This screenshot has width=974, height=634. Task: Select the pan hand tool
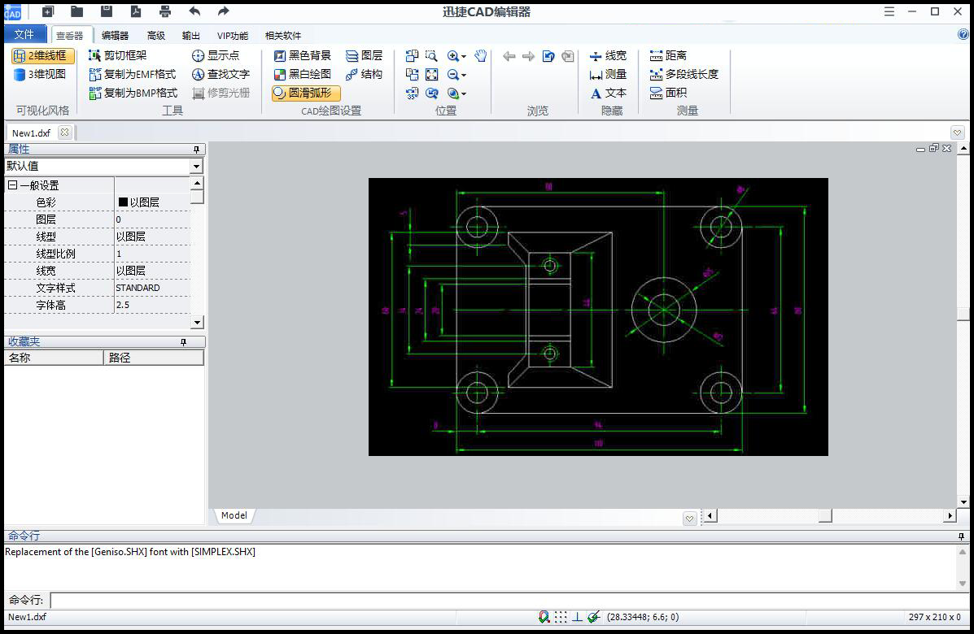[x=480, y=56]
